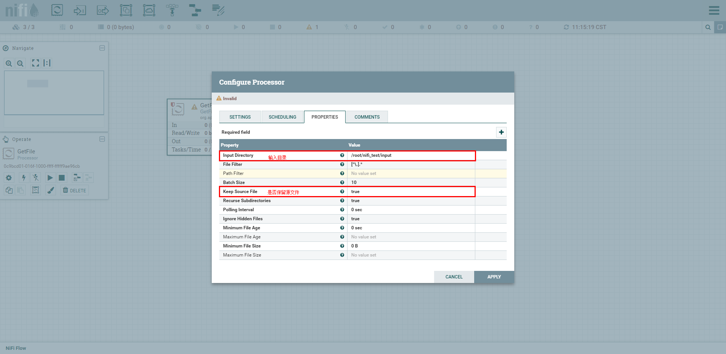Change the Ignore Hidden Files value

411,219
